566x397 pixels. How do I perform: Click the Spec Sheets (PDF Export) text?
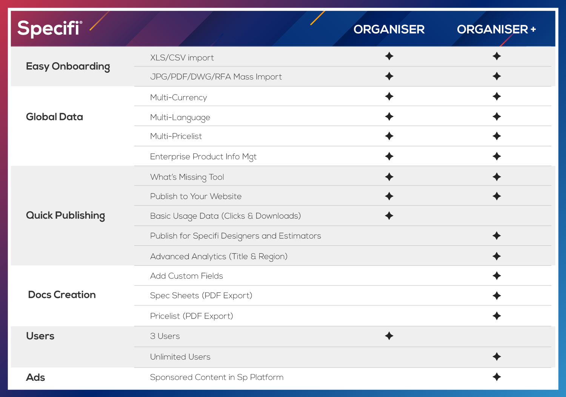(x=201, y=296)
